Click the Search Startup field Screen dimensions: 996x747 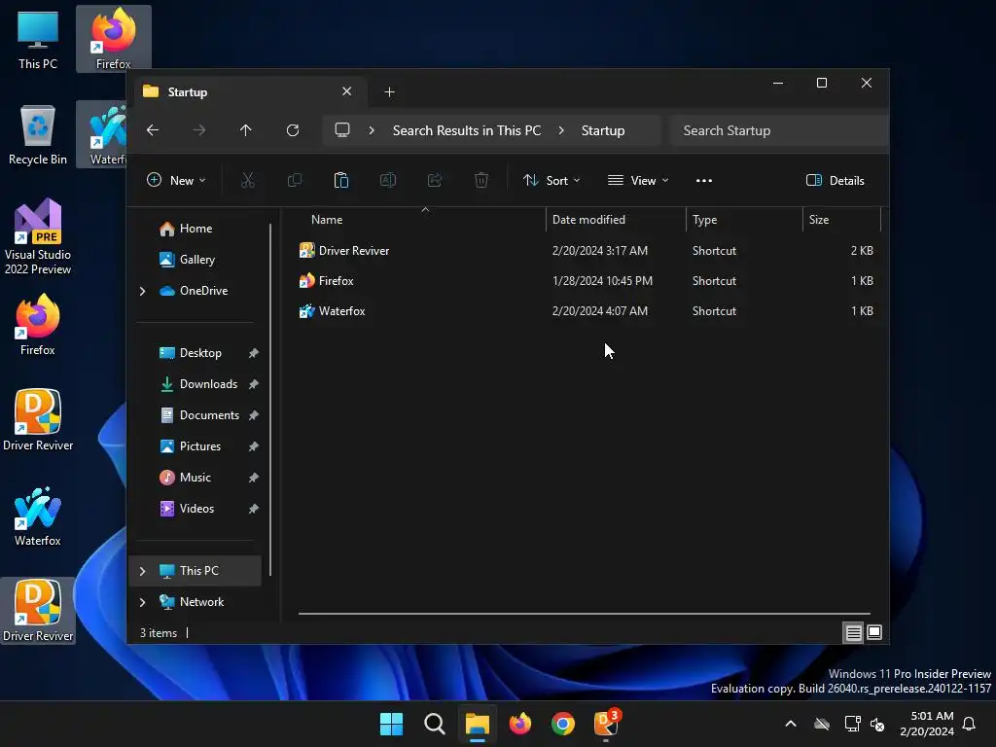point(779,130)
